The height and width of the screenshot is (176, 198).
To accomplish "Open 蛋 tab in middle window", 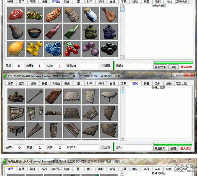I will (78, 84).
